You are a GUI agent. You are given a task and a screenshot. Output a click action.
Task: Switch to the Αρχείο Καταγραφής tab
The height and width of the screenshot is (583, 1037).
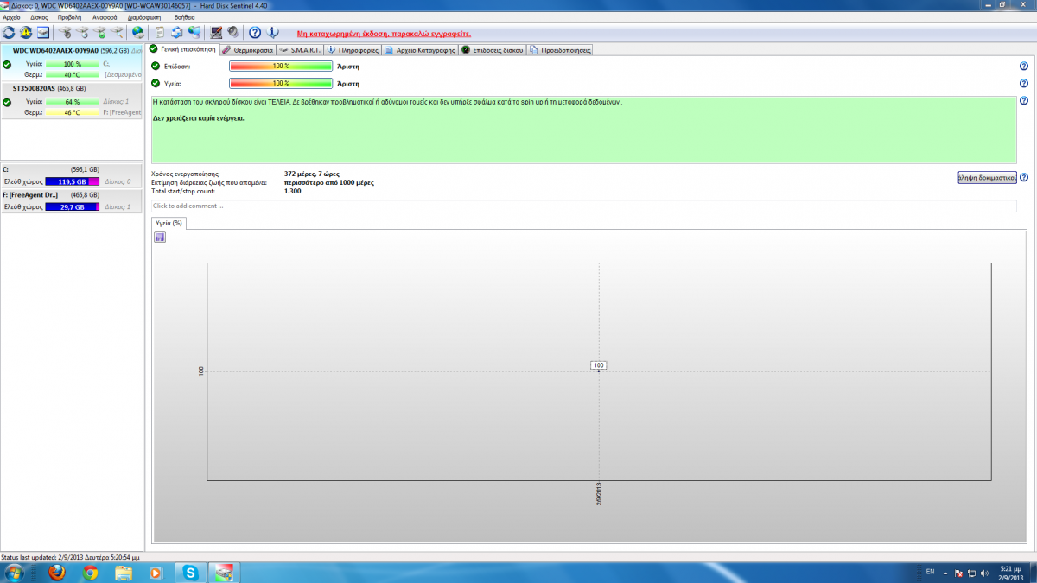420,50
